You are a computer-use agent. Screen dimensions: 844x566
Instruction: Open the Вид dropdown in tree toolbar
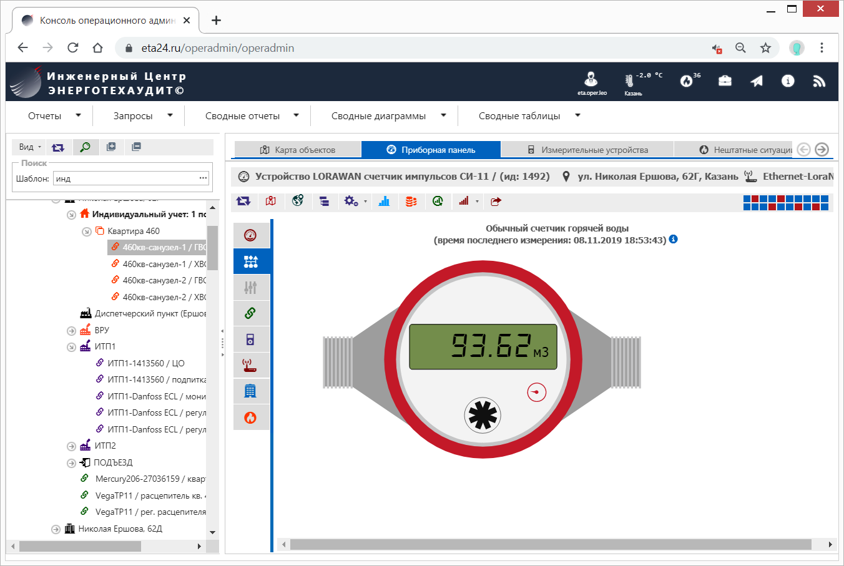click(29, 147)
